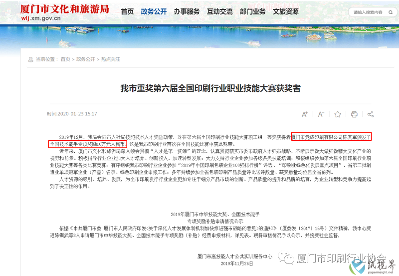Image resolution: width=399 pixels, height=276 pixels.
Task: Click the article title 我市重奖第六届全国印刷行业职业技能大赛获奖者
Action: [210, 88]
